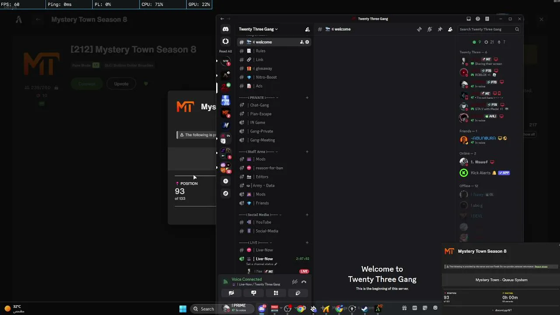Screen dimensions: 560x315
Task: Add channel to Social Media category
Action: click(x=307, y=215)
